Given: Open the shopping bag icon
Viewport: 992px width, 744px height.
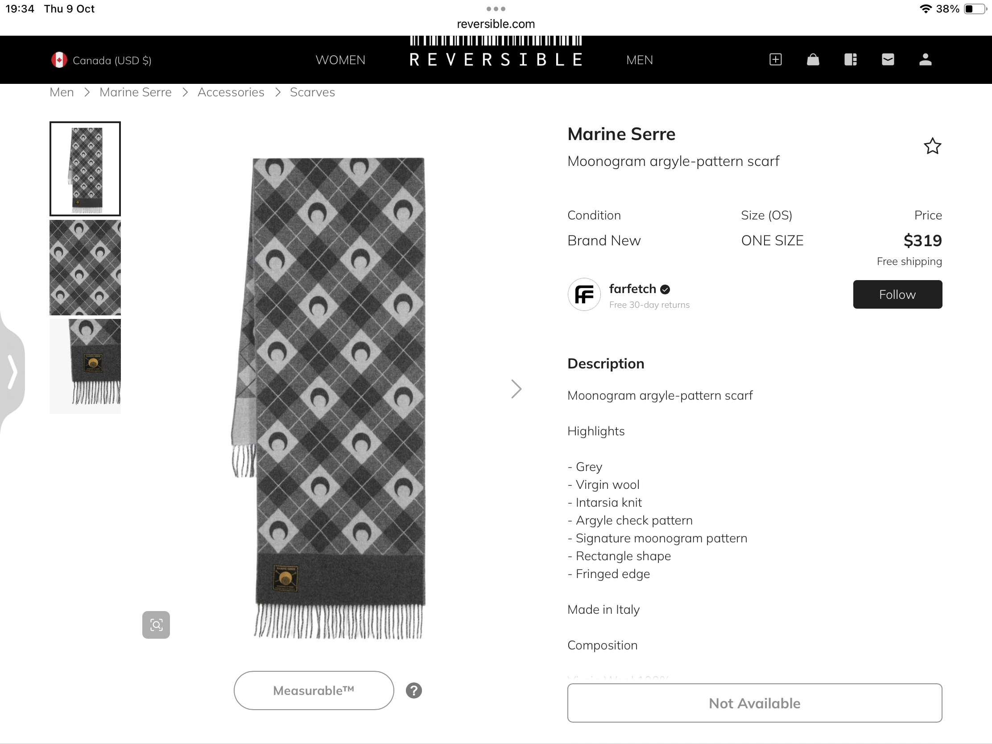Looking at the screenshot, I should click(x=813, y=60).
